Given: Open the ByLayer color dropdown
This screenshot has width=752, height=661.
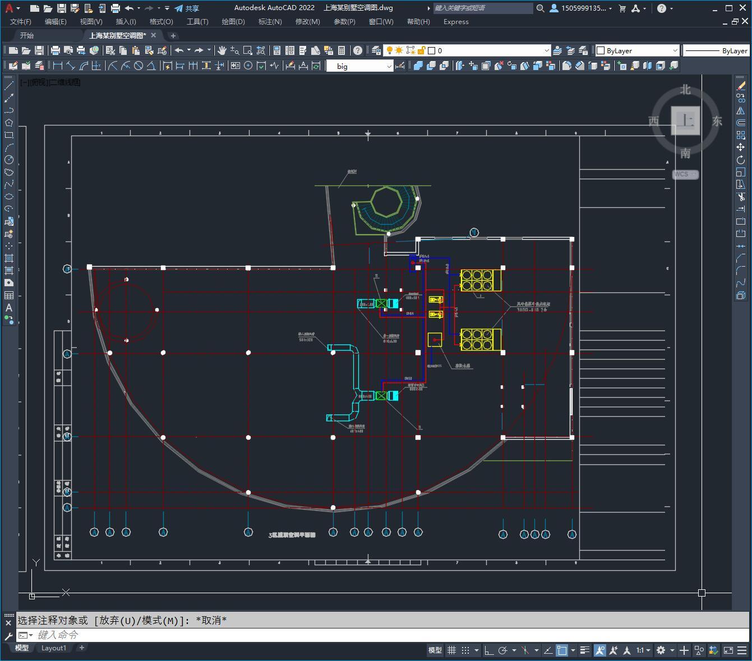Looking at the screenshot, I should pyautogui.click(x=636, y=50).
